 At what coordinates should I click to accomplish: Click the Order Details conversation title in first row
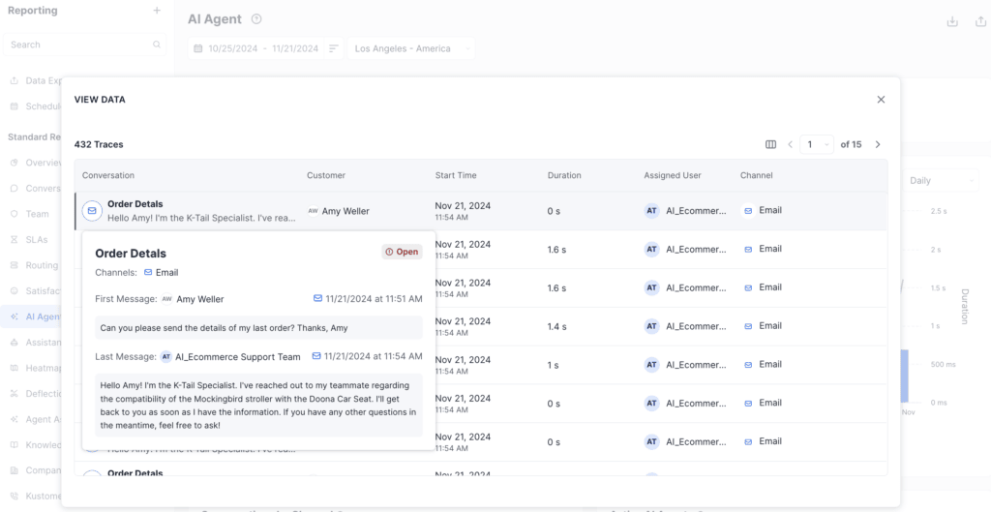135,204
